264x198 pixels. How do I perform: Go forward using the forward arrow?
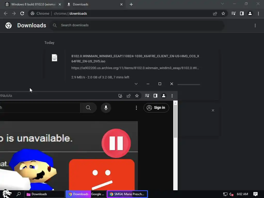[x=14, y=13]
